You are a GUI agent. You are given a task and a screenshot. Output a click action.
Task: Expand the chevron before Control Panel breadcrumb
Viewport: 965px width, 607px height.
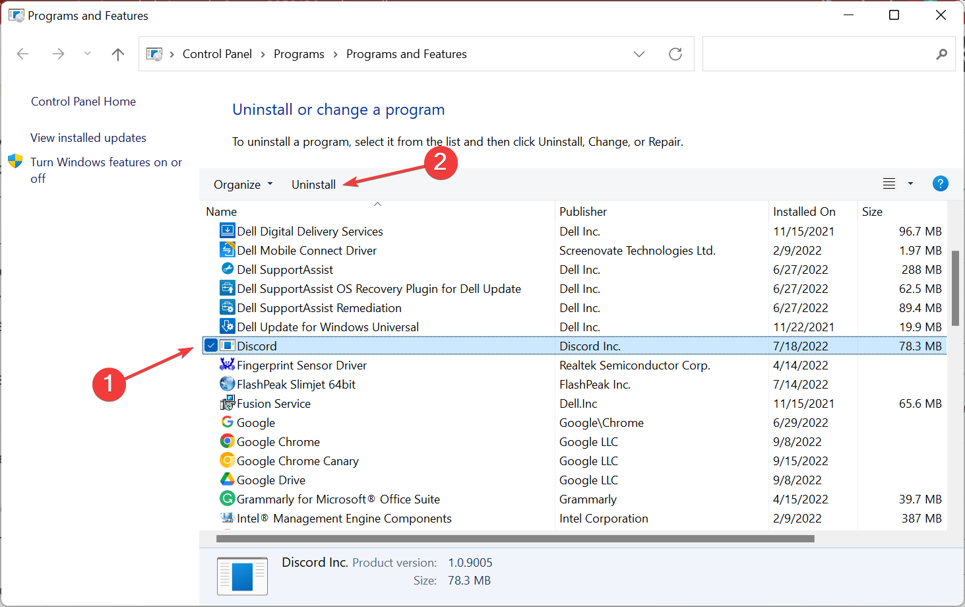[171, 54]
